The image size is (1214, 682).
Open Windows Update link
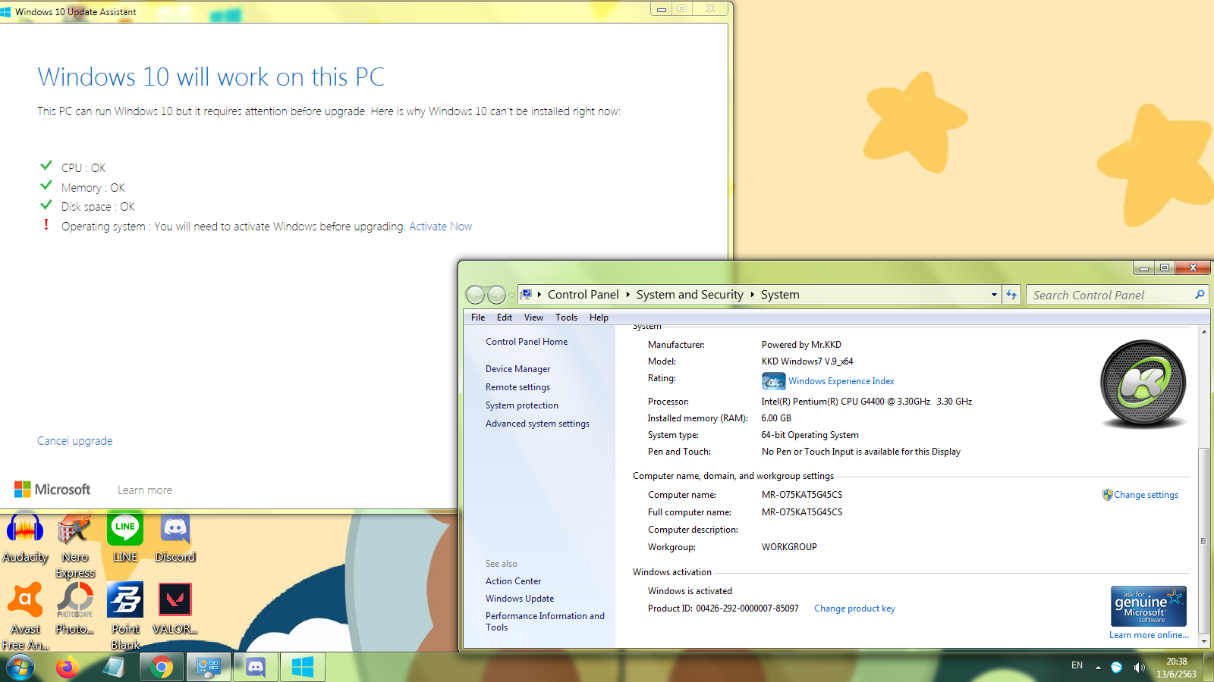coord(520,599)
